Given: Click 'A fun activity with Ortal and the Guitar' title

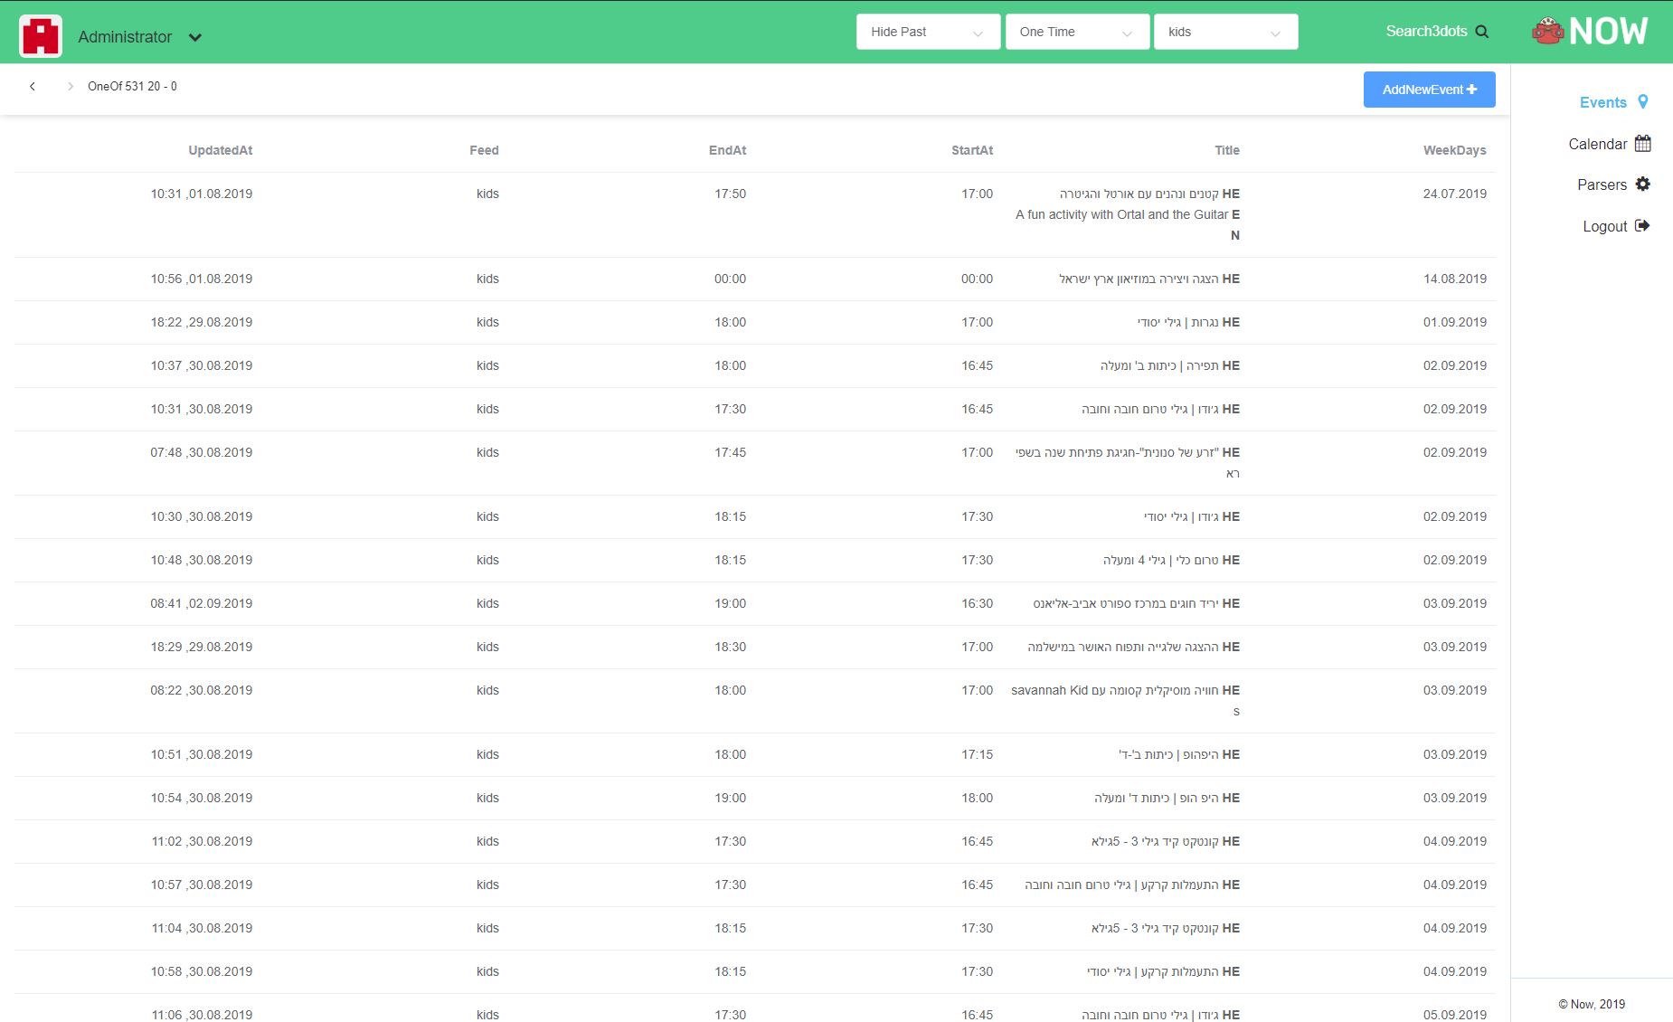Looking at the screenshot, I should coord(1121,214).
